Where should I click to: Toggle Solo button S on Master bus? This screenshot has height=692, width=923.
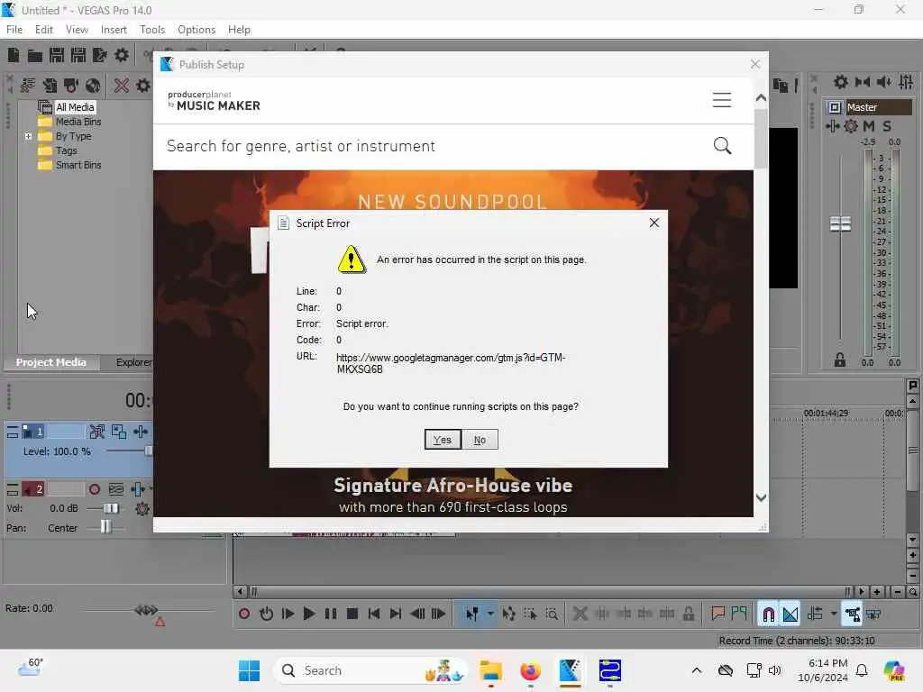[x=887, y=126]
